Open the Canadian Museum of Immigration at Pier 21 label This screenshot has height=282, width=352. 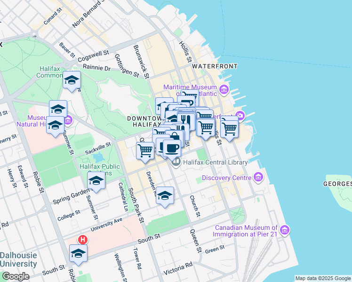click(x=245, y=231)
